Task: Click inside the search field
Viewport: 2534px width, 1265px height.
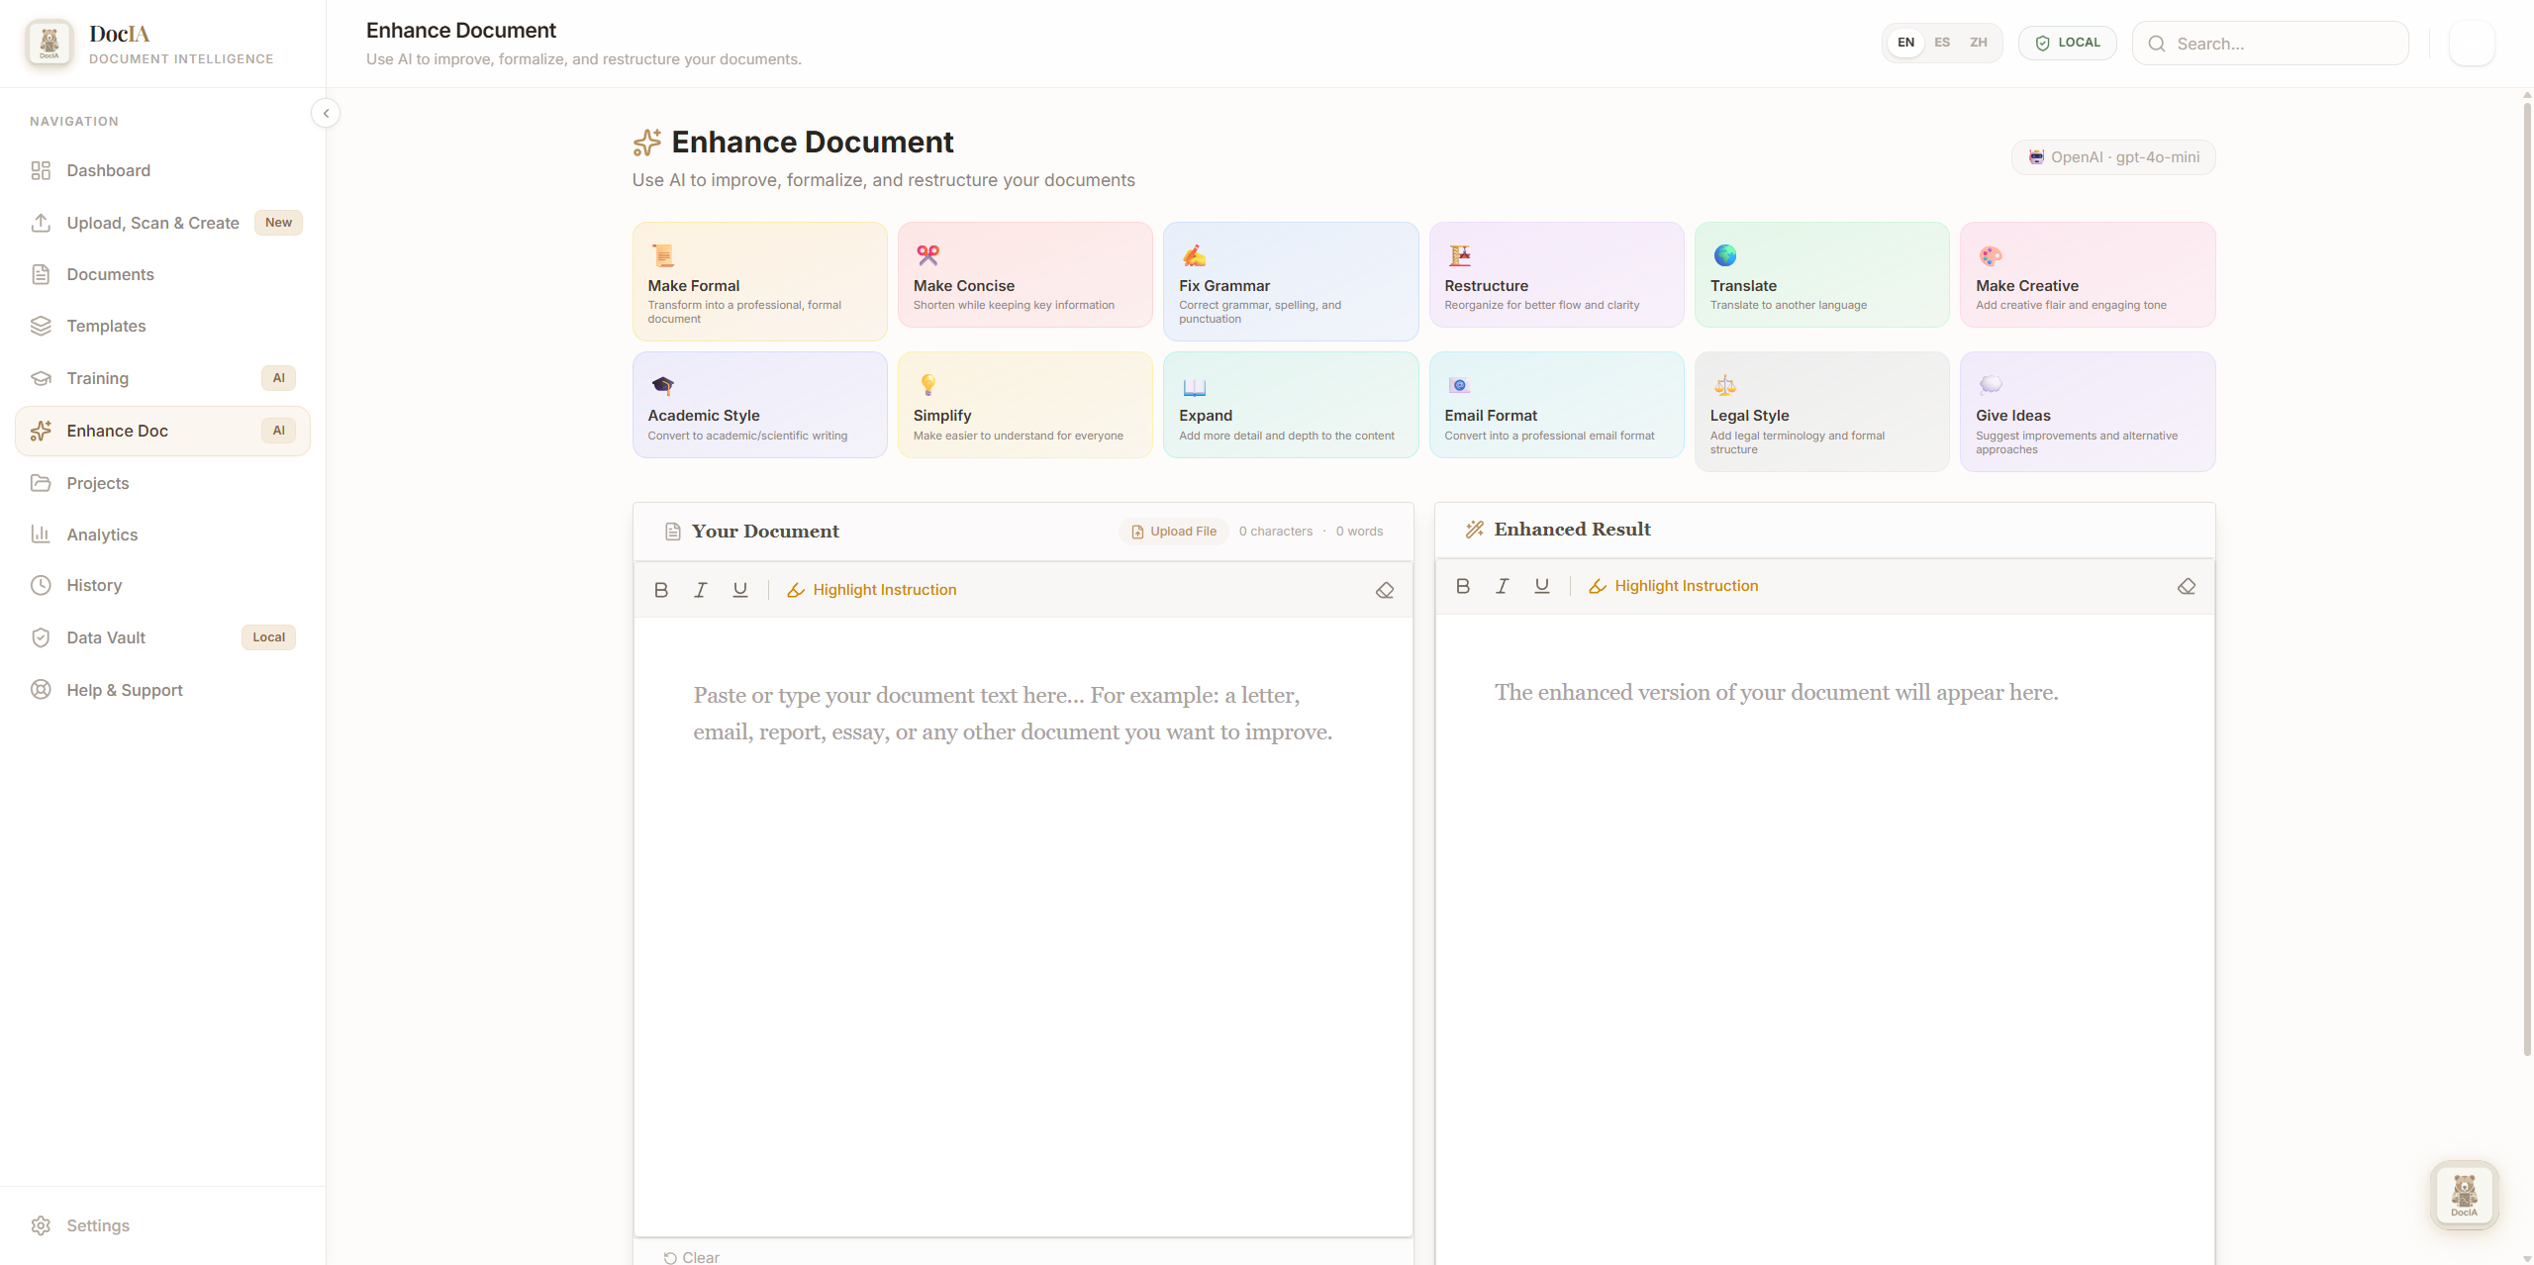Action: 2271,44
